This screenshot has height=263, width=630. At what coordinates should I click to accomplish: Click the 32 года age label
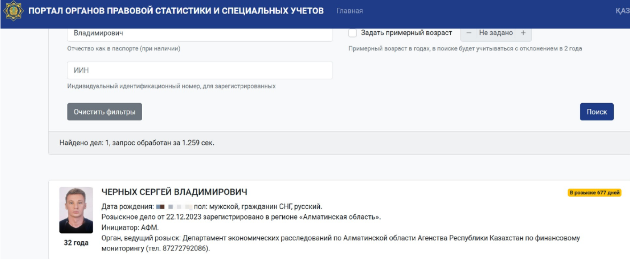[76, 243]
